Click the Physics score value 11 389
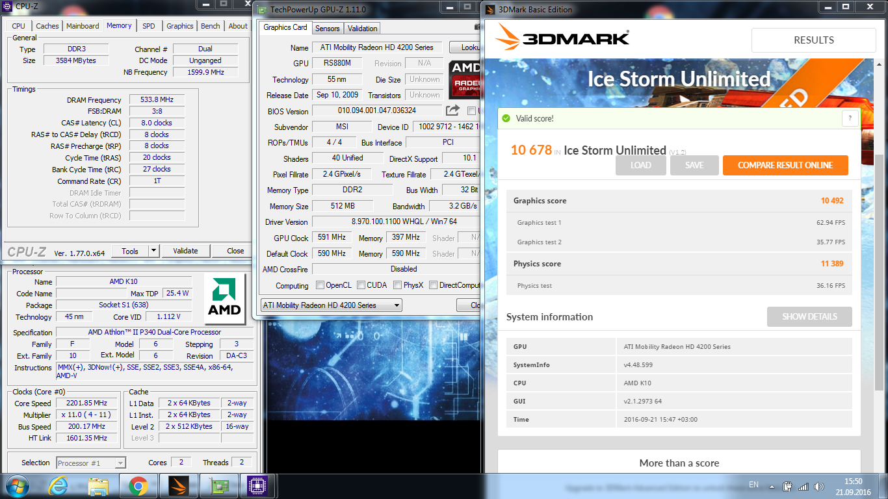 point(832,264)
